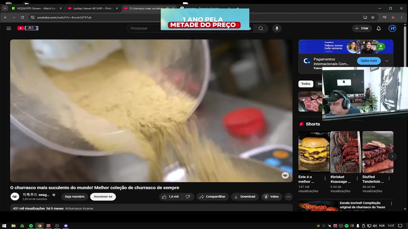The image size is (408, 229).
Task: Open 'Escala incrível' Texas video thumbnail
Action: tap(318, 206)
